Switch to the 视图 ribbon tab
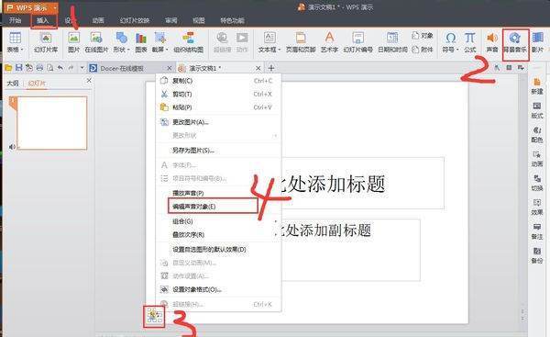Viewport: 550px width, 337px height. [198, 20]
